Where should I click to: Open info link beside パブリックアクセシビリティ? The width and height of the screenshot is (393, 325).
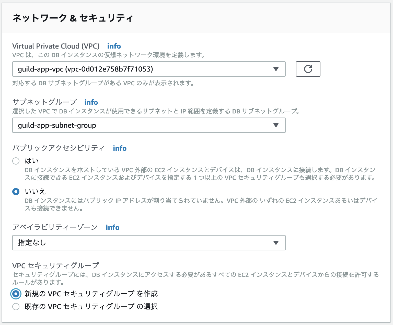click(120, 148)
